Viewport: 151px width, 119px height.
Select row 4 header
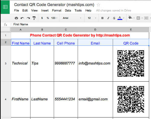click(6, 99)
